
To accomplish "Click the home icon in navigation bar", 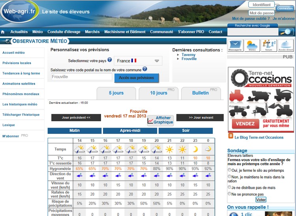I will coord(3,32).
